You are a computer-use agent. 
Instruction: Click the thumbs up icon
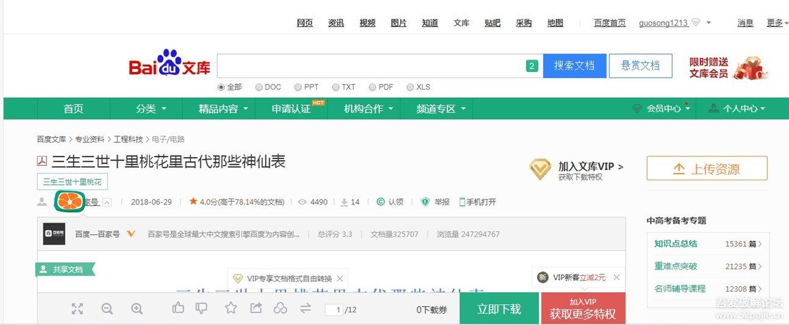coord(178,308)
